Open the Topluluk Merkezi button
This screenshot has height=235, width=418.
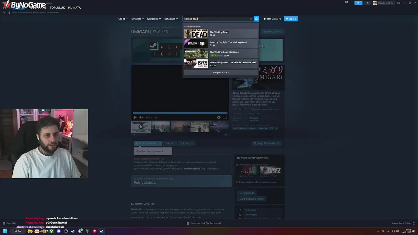[273, 32]
